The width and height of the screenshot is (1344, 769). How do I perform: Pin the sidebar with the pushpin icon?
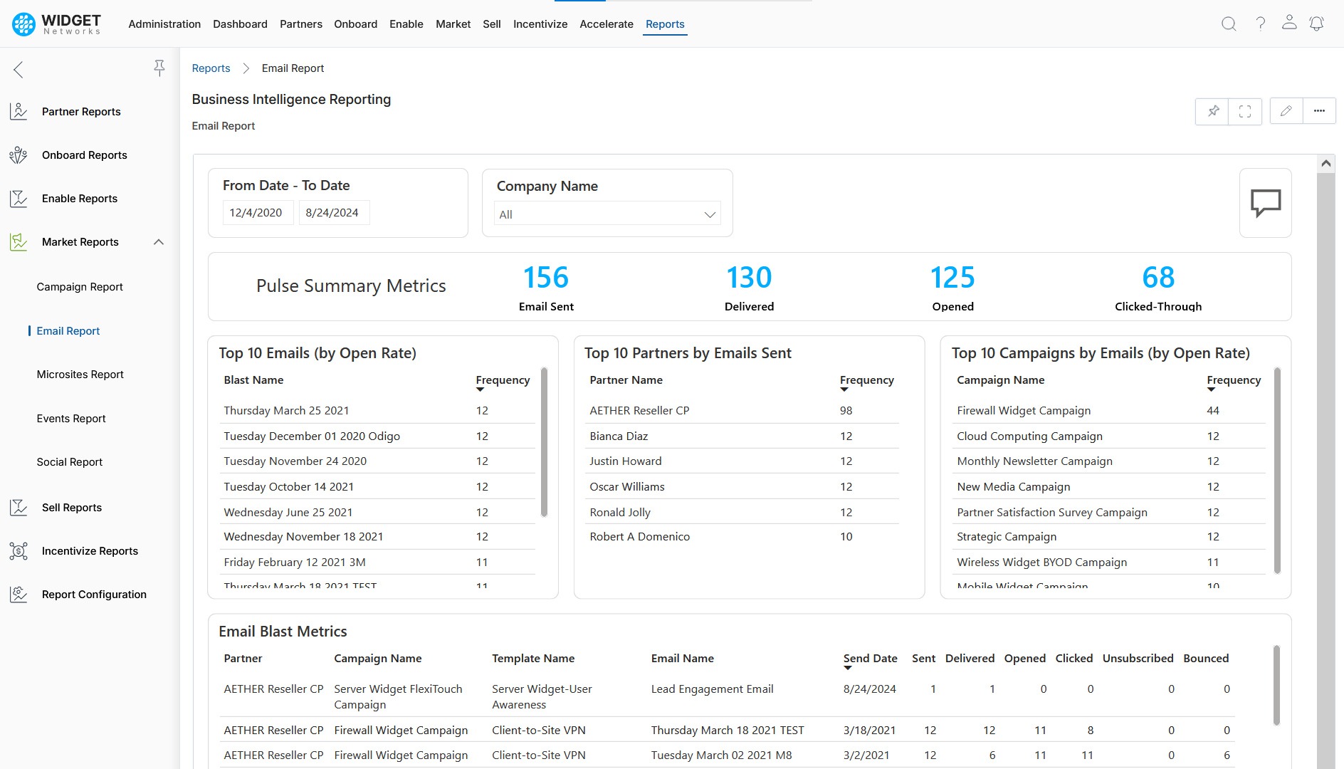pyautogui.click(x=159, y=68)
